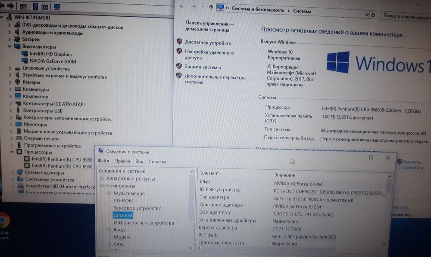Click the Контроллеры USB icon

click(18, 110)
